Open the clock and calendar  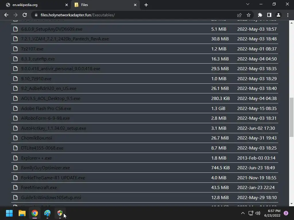(272, 213)
